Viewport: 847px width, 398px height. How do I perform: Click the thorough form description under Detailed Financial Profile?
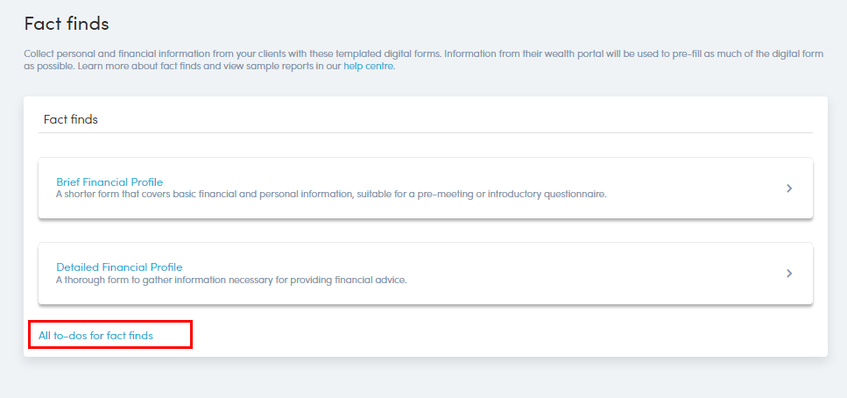pos(231,281)
